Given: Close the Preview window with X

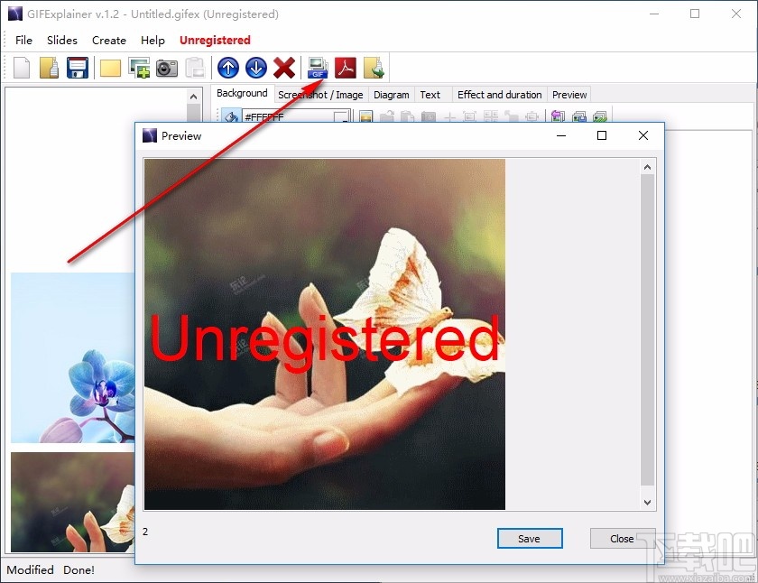Looking at the screenshot, I should (x=643, y=136).
